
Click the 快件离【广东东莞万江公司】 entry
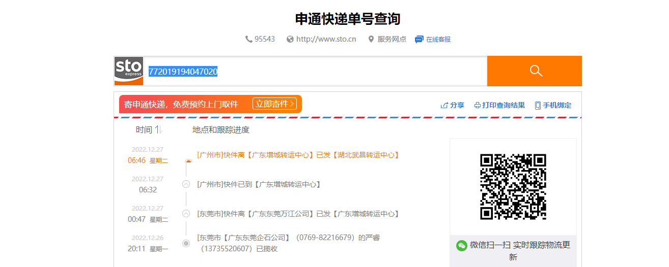click(298, 214)
